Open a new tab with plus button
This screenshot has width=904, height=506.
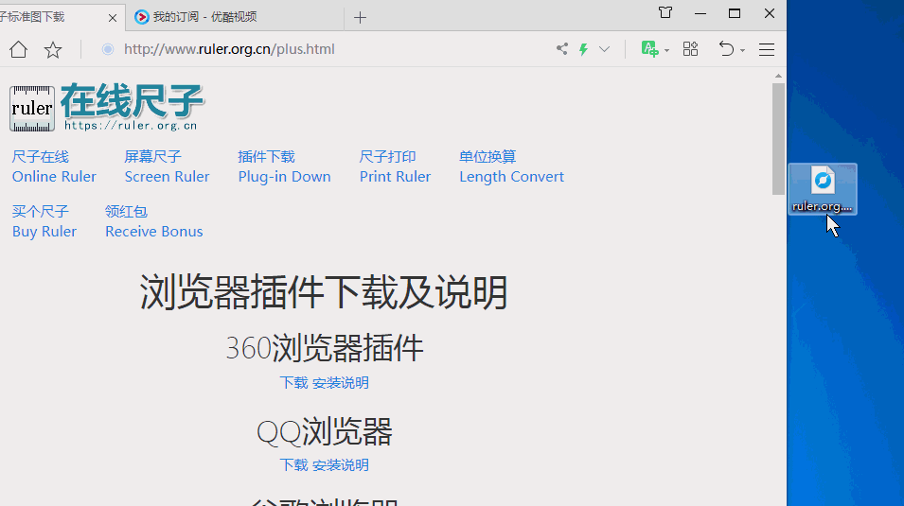click(x=360, y=17)
